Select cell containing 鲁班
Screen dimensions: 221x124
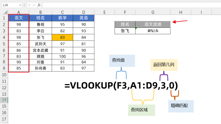(x=40, y=24)
